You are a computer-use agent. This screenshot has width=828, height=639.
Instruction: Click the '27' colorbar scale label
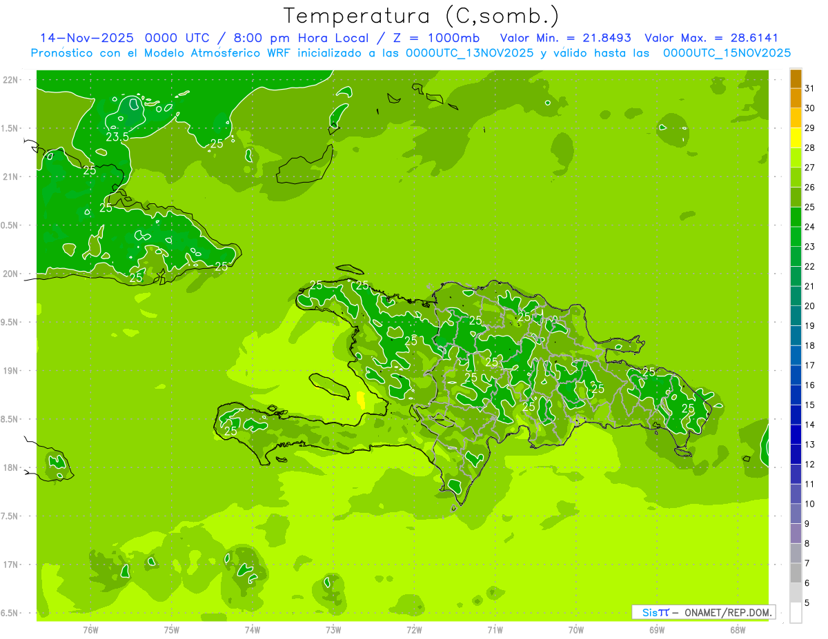810,168
